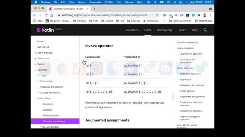
Task: Open the Chrome Edit menu
Action: pos(63,2)
